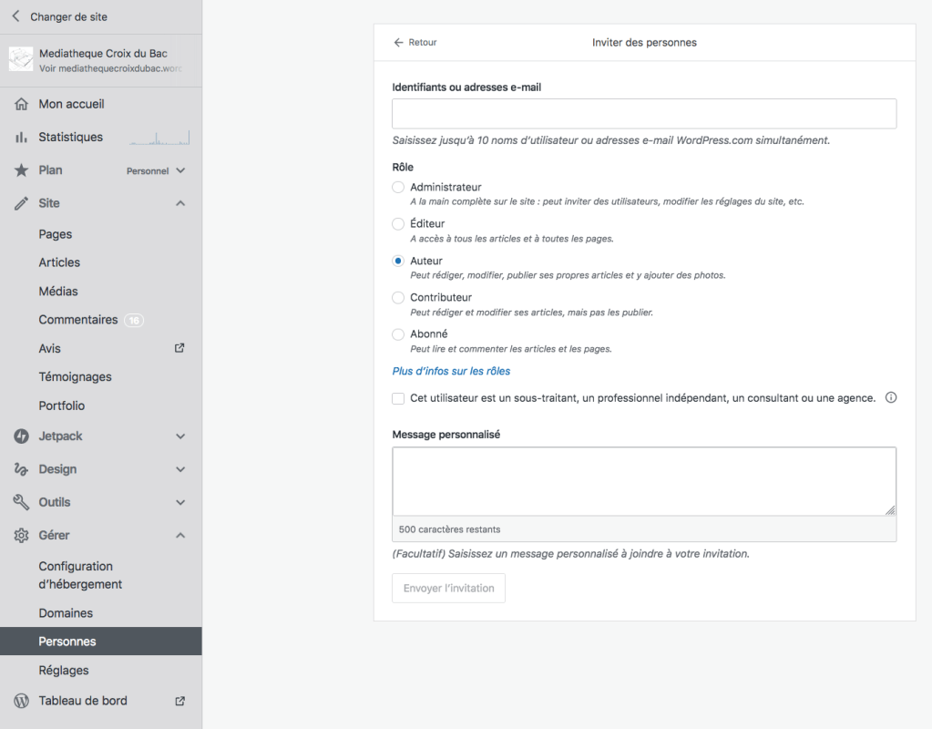Click the Gérer gear icon
The image size is (932, 729).
(x=21, y=536)
